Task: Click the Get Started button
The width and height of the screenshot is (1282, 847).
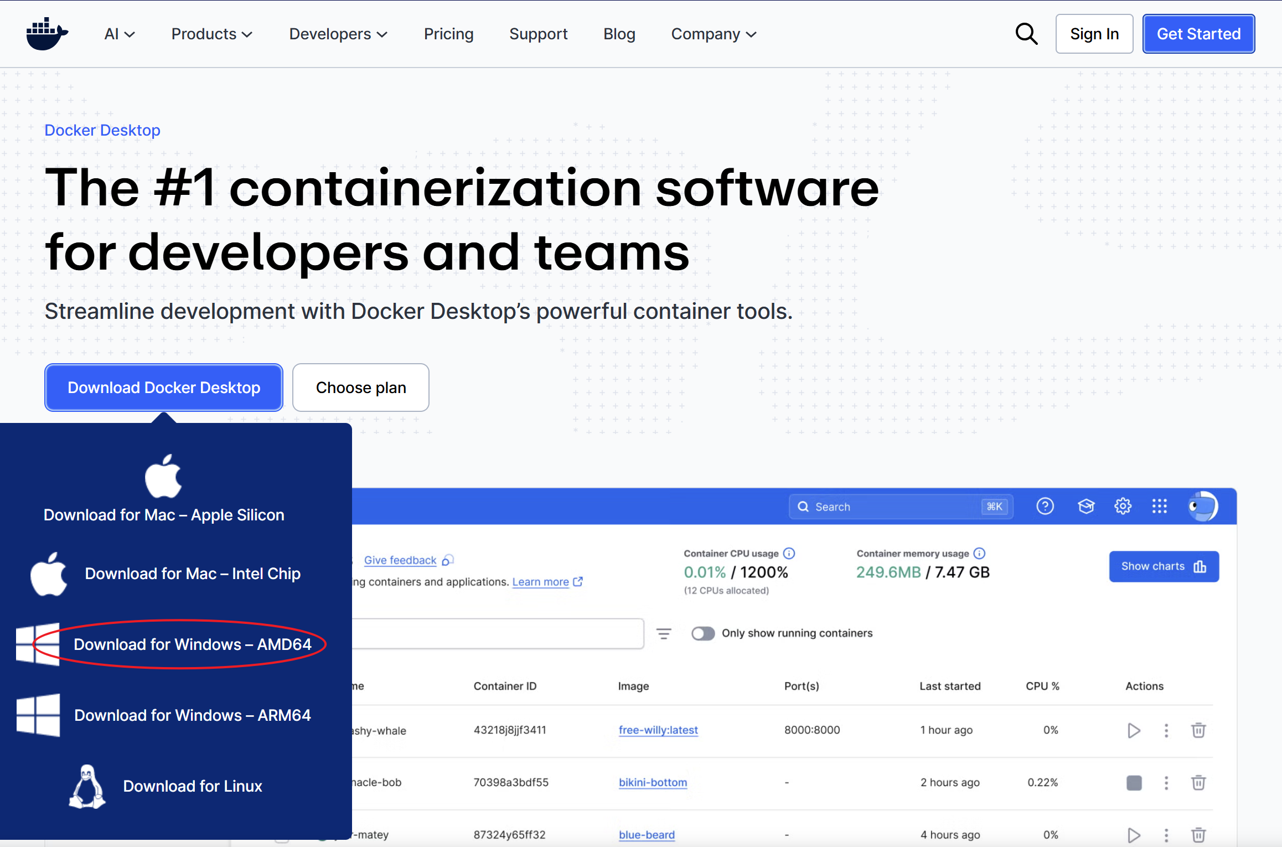Action: click(1198, 34)
